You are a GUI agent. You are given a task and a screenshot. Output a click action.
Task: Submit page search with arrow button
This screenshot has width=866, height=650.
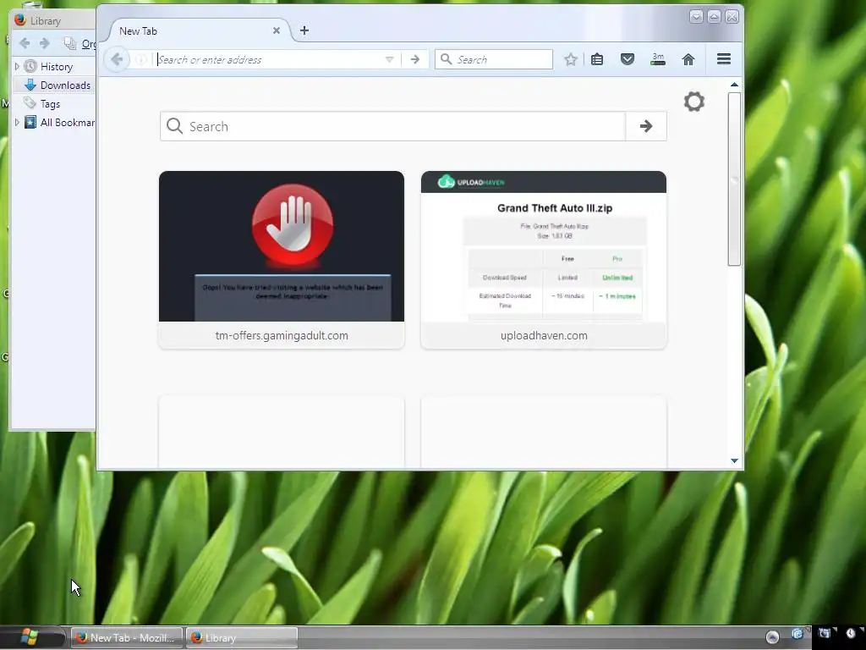click(645, 126)
